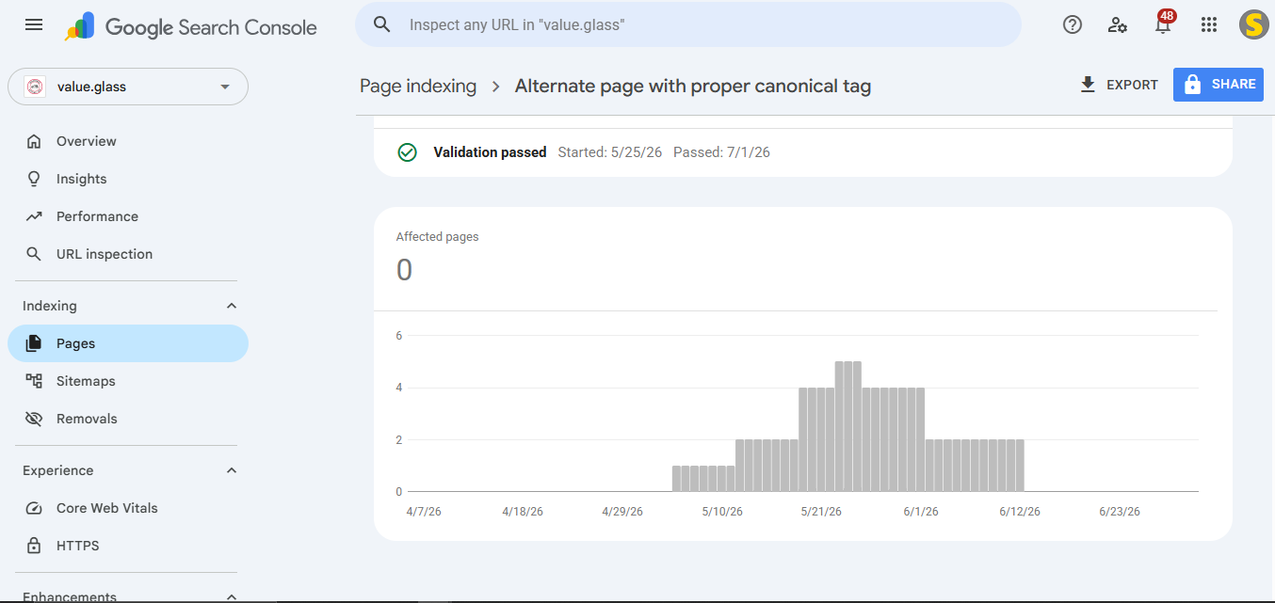Go back to Page indexing breadcrumb
The width and height of the screenshot is (1275, 603).
pos(418,87)
